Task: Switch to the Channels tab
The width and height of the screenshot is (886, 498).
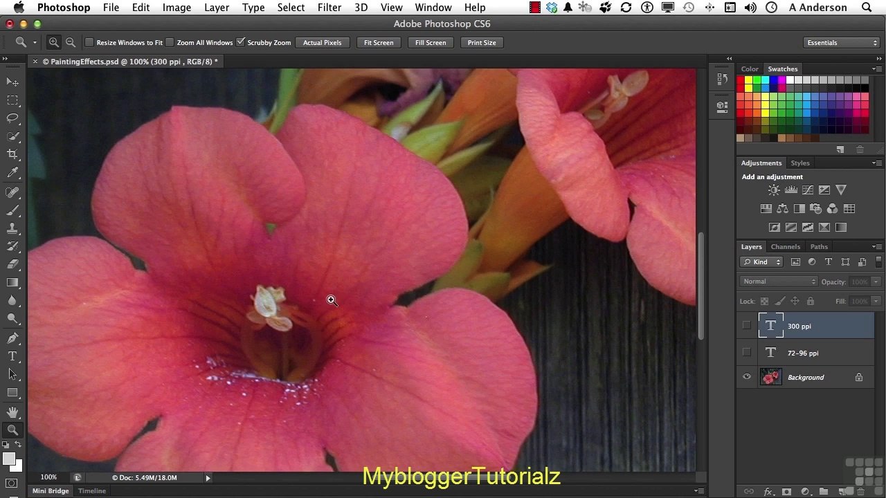Action: tap(786, 247)
